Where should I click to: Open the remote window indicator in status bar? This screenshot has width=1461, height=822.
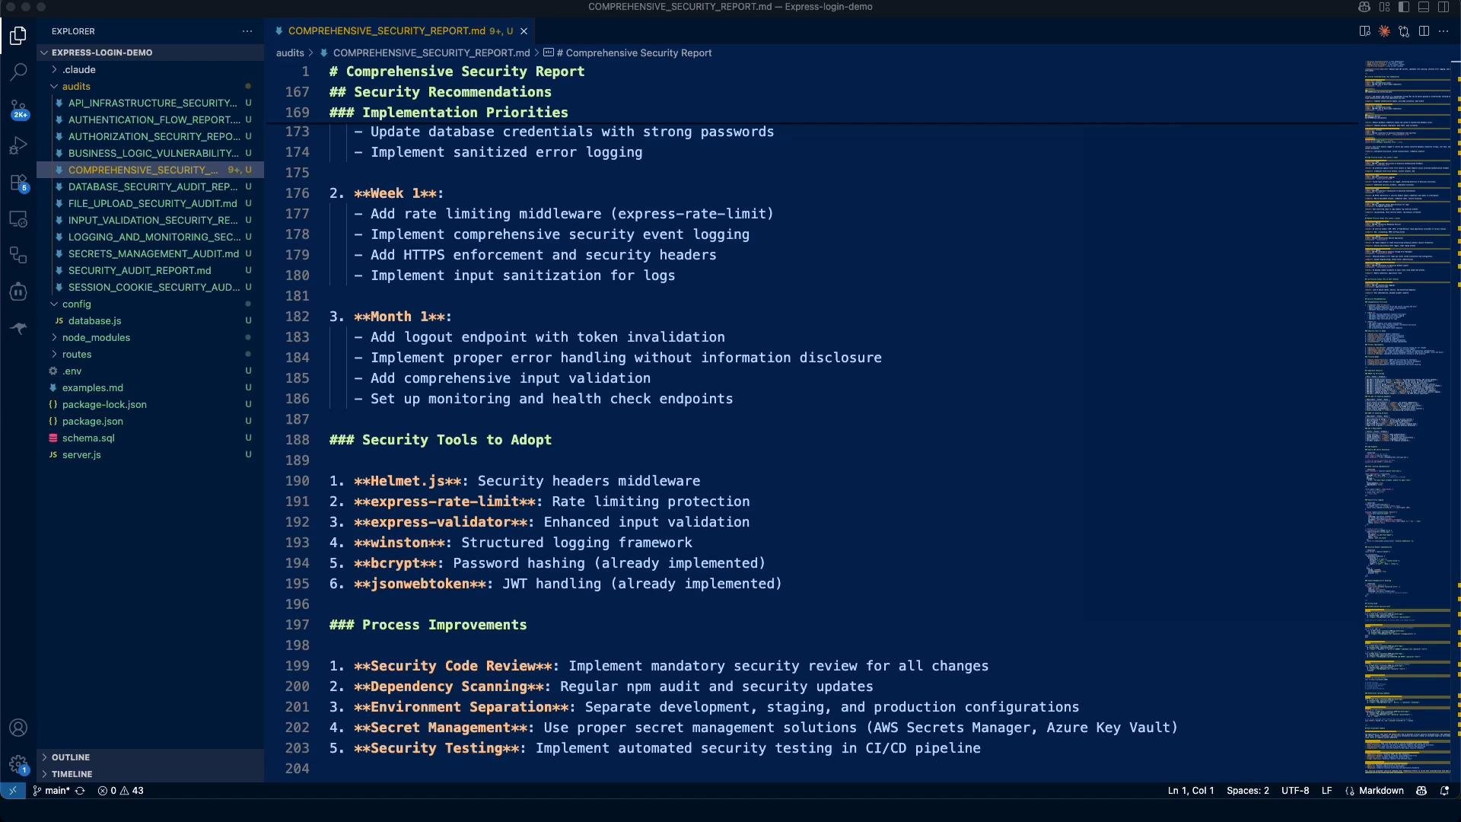coord(12,791)
